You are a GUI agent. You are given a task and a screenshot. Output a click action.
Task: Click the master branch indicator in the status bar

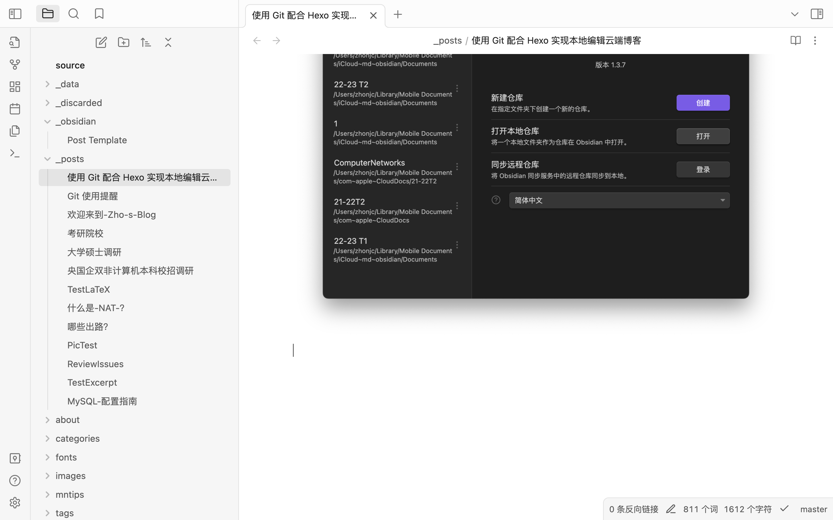813,509
